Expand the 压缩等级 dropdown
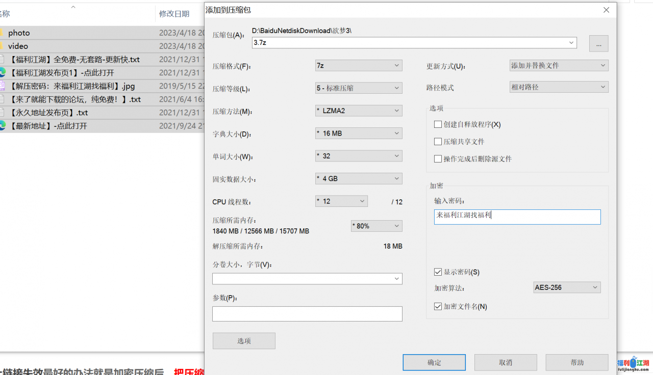 [x=359, y=88]
